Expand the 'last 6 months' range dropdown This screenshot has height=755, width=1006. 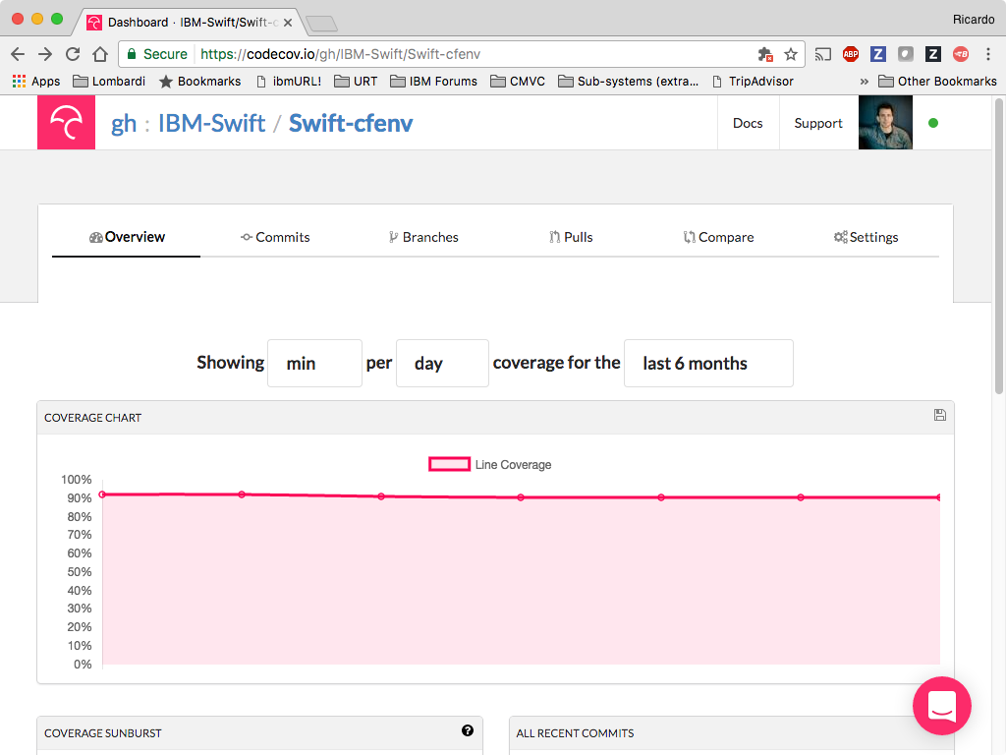click(708, 364)
